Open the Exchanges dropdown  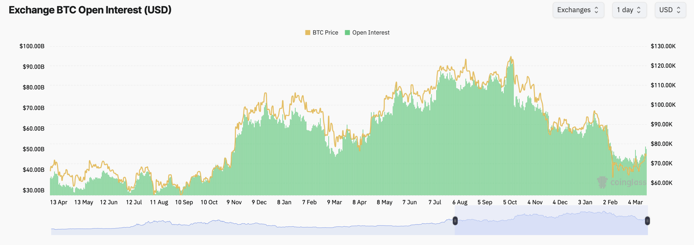tap(578, 10)
